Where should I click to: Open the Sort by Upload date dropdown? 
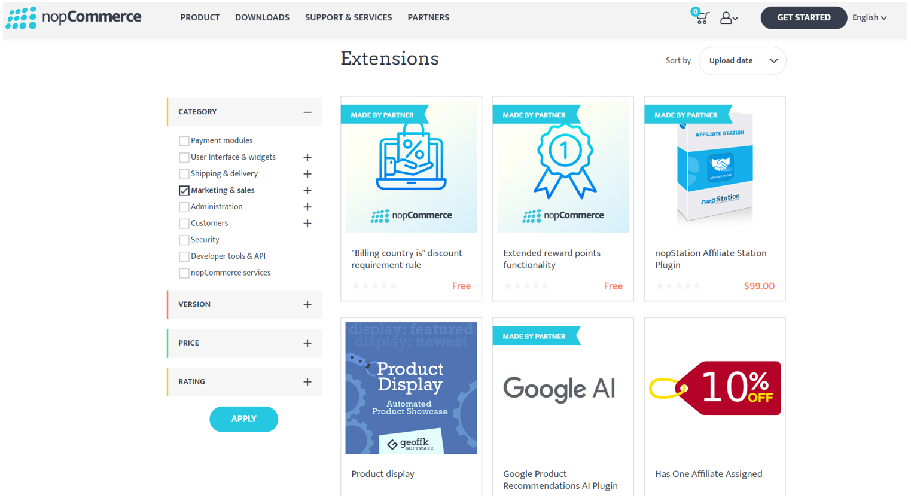742,61
